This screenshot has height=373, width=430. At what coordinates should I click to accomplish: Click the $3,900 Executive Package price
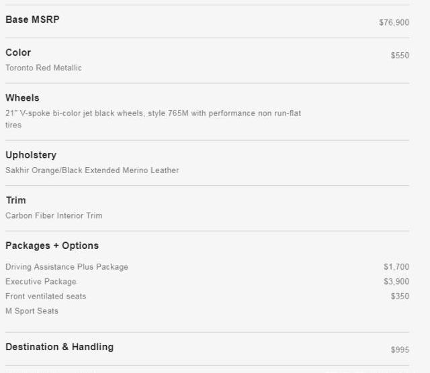click(396, 282)
